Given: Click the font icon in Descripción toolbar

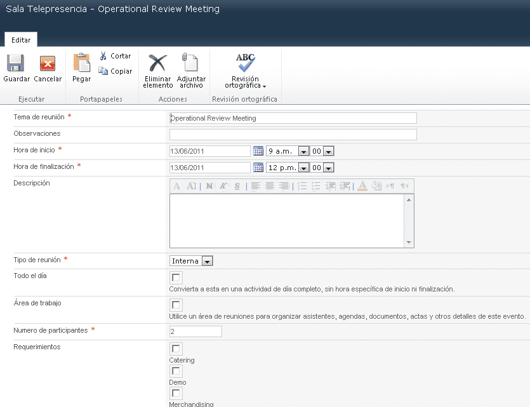Looking at the screenshot, I should point(176,185).
